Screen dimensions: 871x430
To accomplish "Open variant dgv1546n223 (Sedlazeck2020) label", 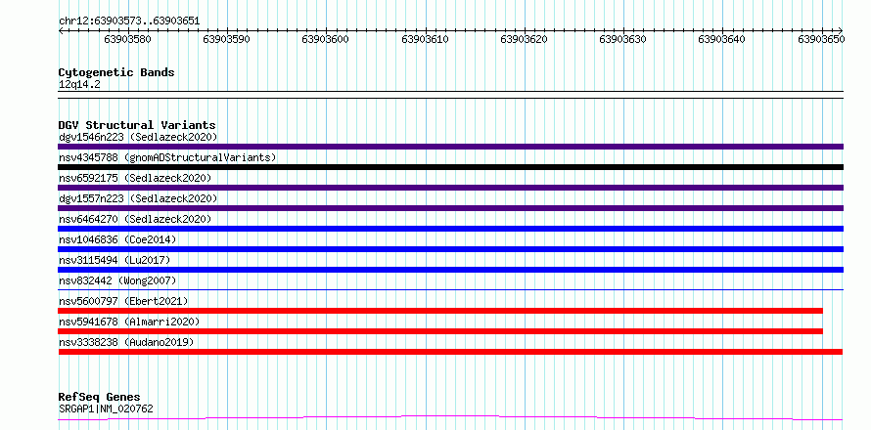I will (x=138, y=137).
